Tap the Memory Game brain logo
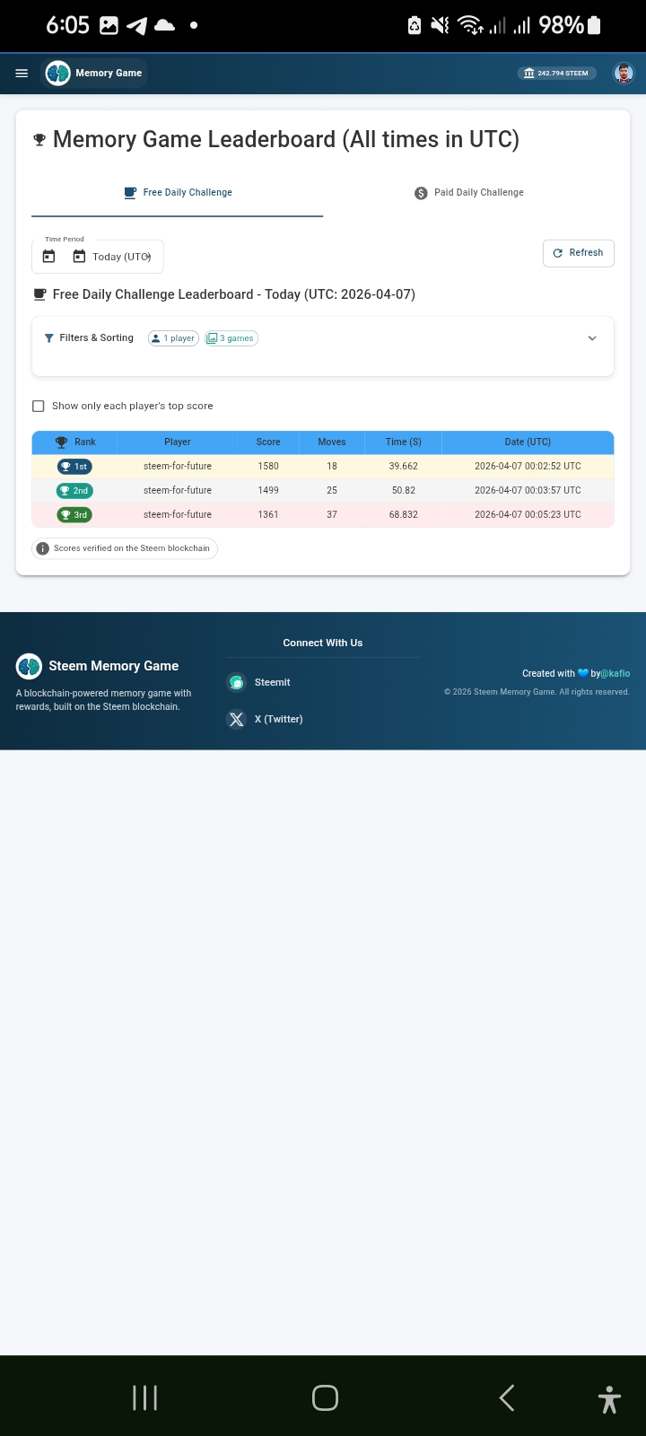The image size is (646, 1436). [x=58, y=74]
